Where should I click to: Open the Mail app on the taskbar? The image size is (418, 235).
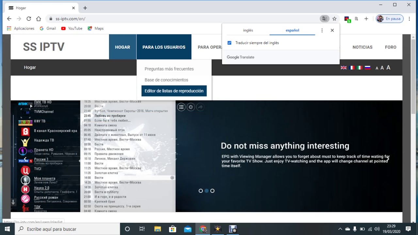pyautogui.click(x=187, y=229)
